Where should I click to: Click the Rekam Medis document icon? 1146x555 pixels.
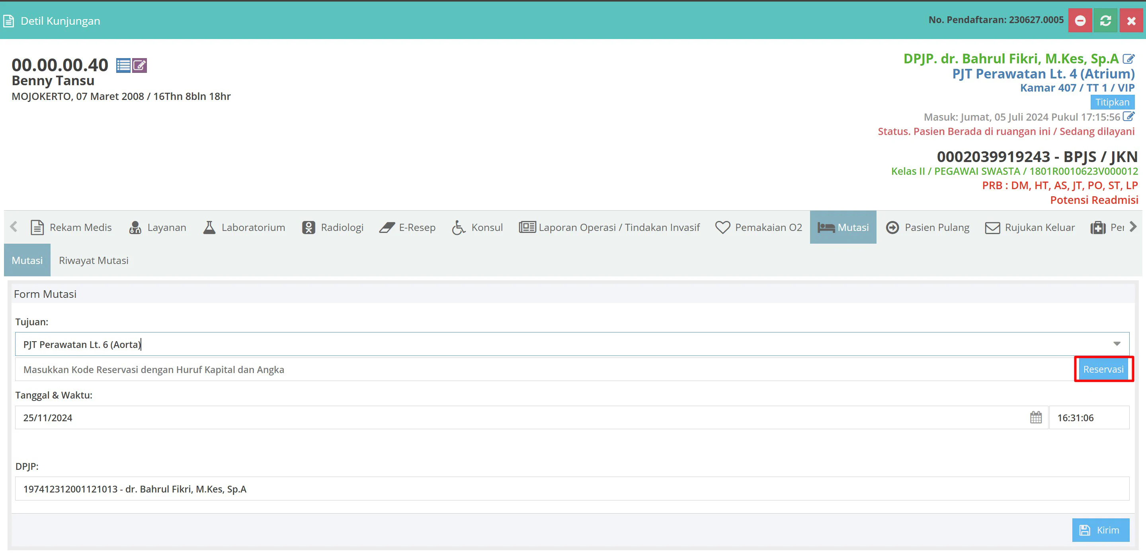tap(37, 227)
